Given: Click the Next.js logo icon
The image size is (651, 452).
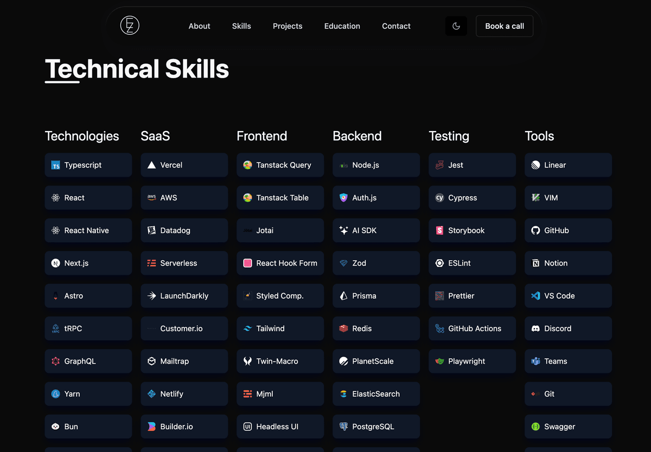Looking at the screenshot, I should 55,263.
